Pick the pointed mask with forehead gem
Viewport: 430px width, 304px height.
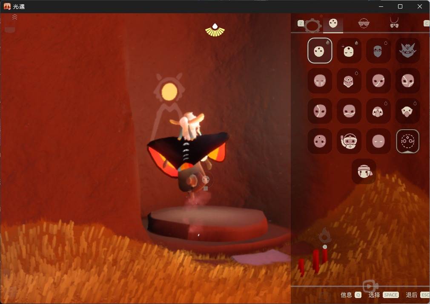[349, 81]
